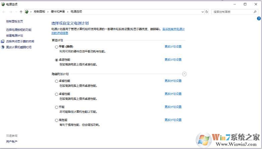Click the forward navigation arrow
The image size is (262, 149).
[x=10, y=12]
